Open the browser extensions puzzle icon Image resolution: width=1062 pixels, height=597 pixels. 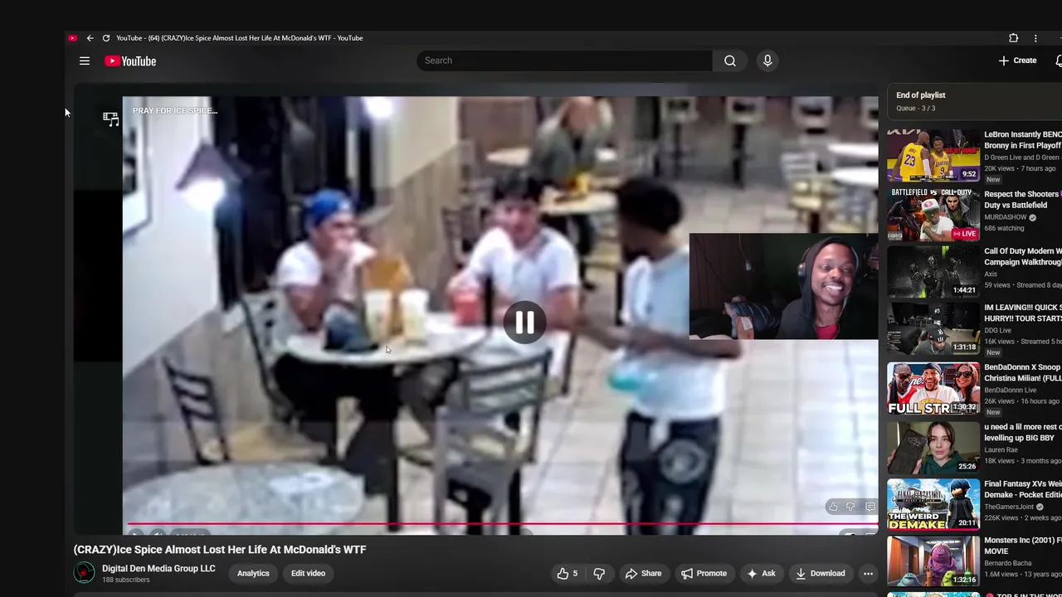point(1013,38)
